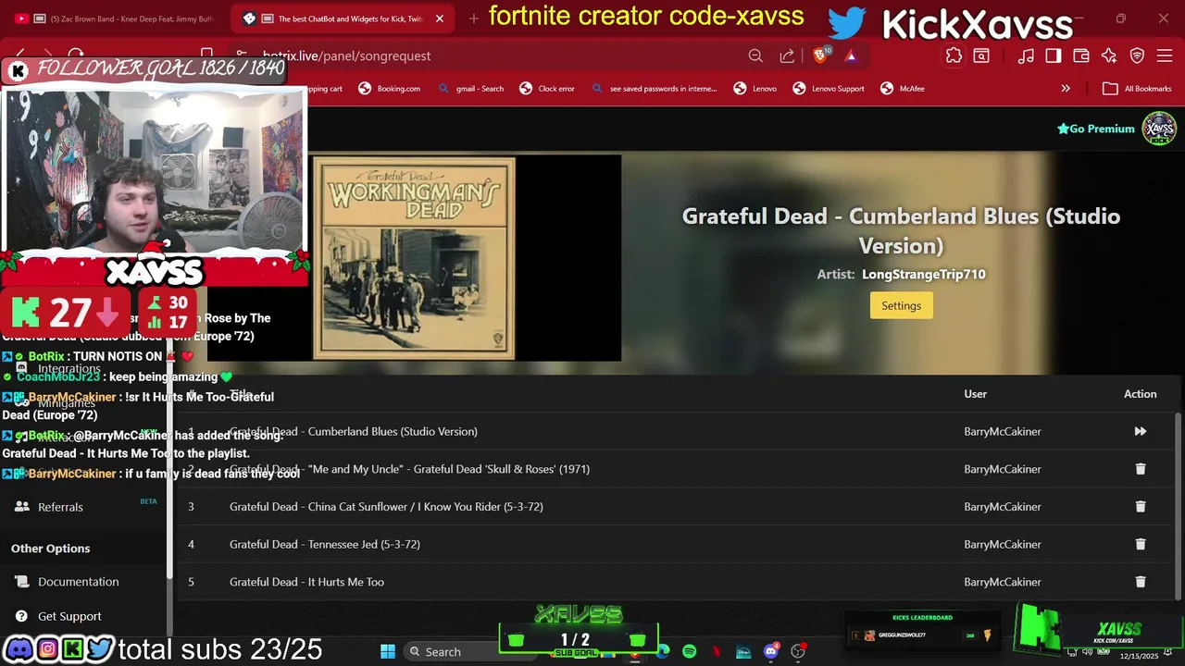This screenshot has height=666, width=1185.
Task: Open the McAfee bookmark
Action: 903,89
